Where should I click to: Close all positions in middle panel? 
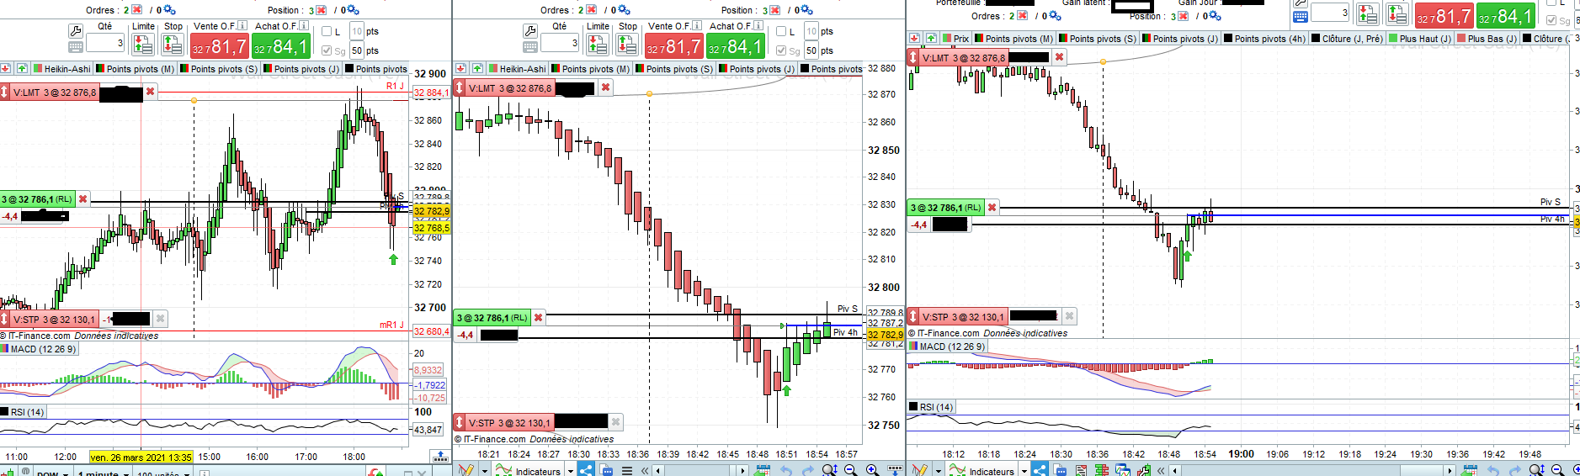coord(774,10)
